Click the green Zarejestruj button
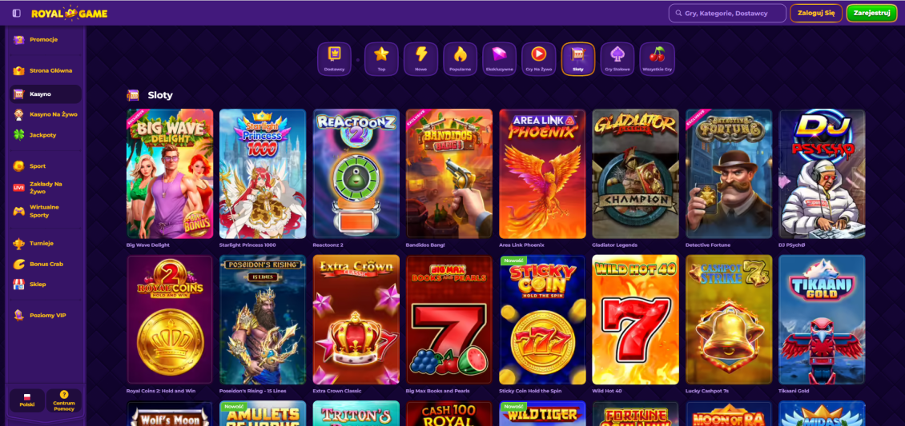 871,13
